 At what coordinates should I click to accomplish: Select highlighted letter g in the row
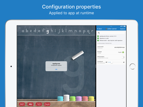[x=48, y=32]
